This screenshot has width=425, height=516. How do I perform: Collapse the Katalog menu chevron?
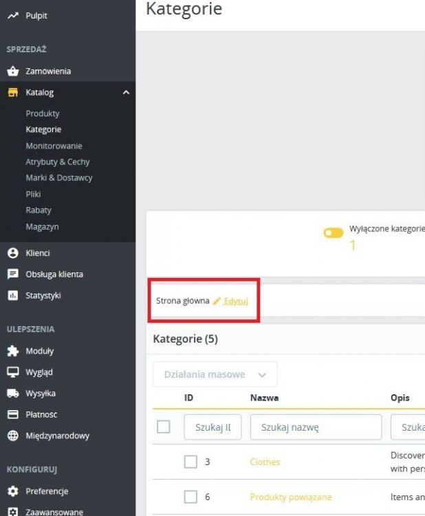pyautogui.click(x=126, y=93)
